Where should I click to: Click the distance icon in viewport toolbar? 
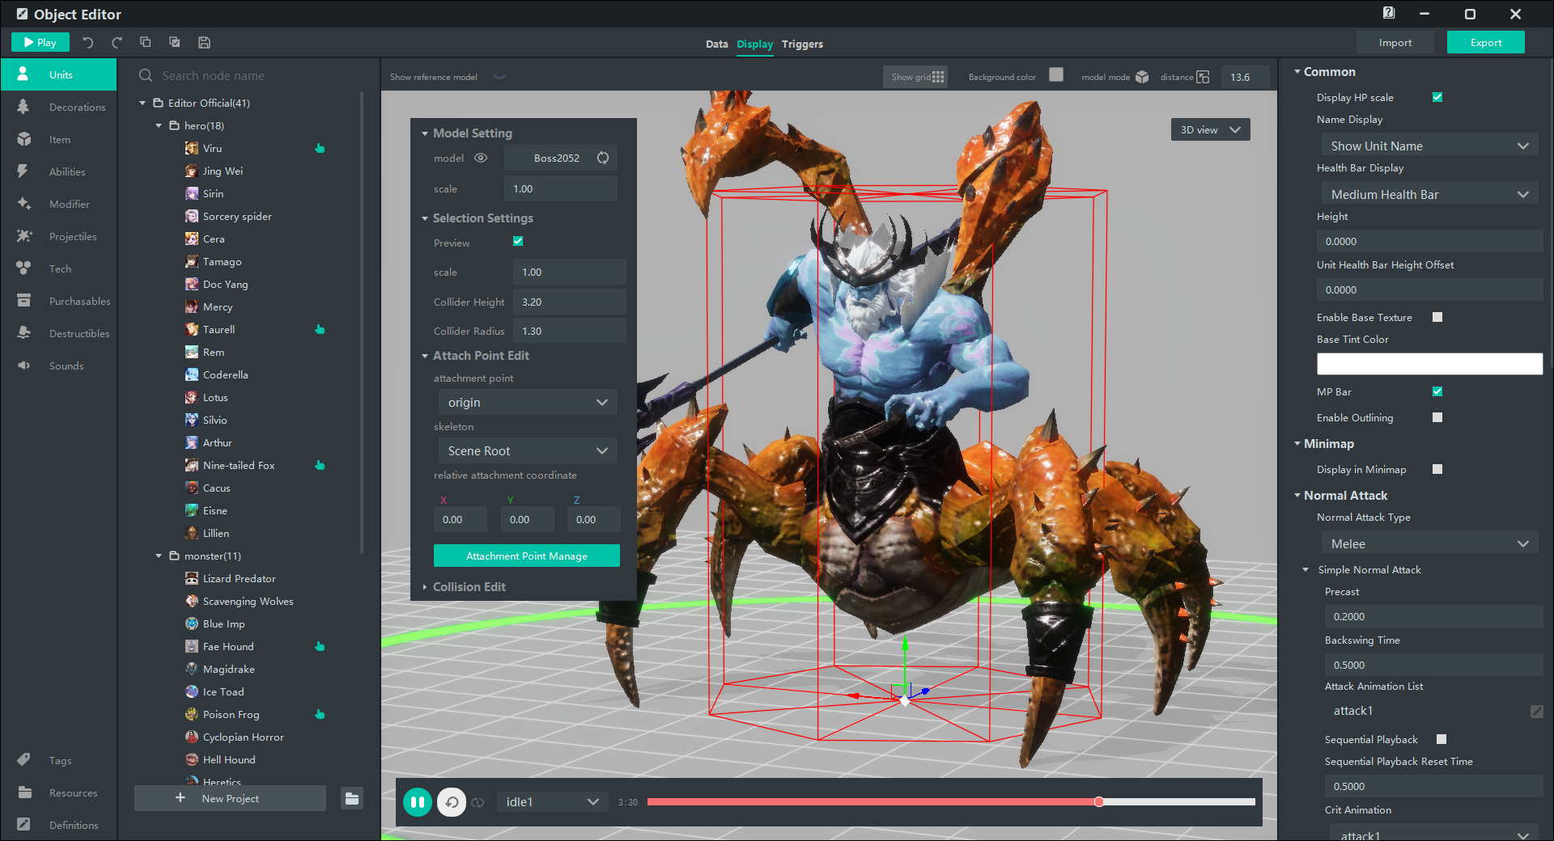pos(1203,77)
